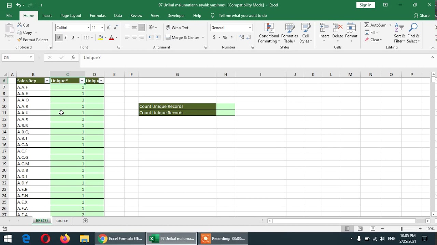Add a new sheet with plus icon

pos(85,221)
